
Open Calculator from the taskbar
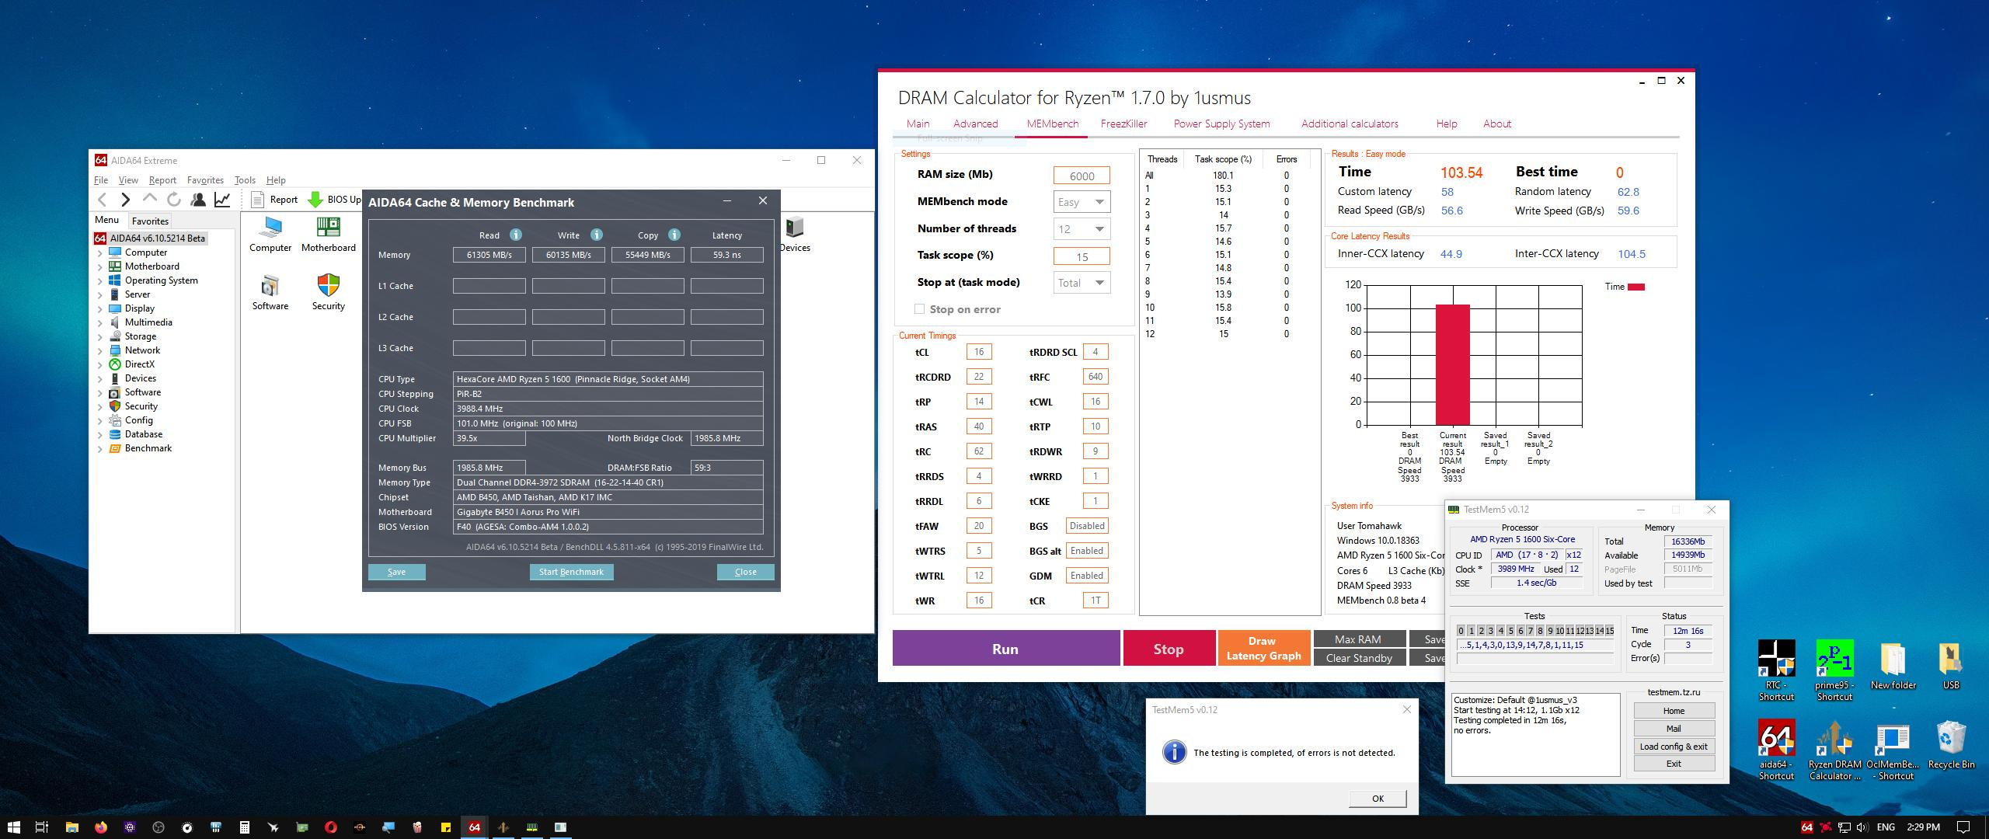click(x=245, y=827)
